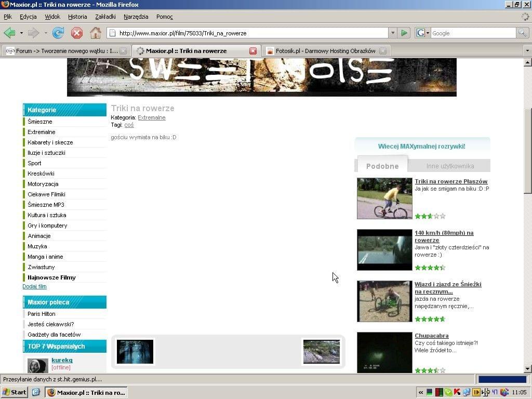
Task: Reload the page with the refresh icon
Action: tap(58, 33)
